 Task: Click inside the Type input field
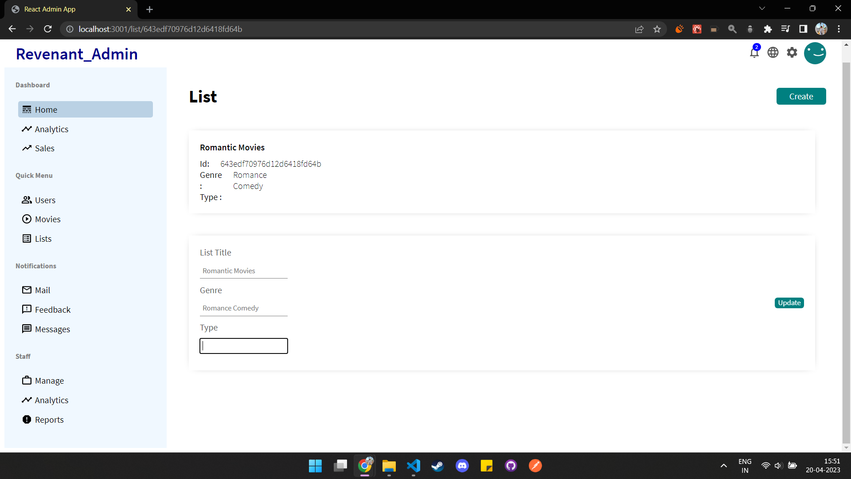click(243, 346)
